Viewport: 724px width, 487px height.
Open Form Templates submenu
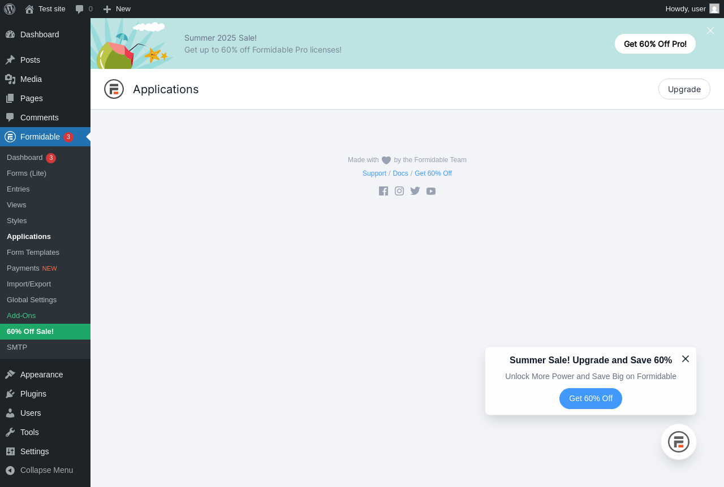pyautogui.click(x=45, y=253)
